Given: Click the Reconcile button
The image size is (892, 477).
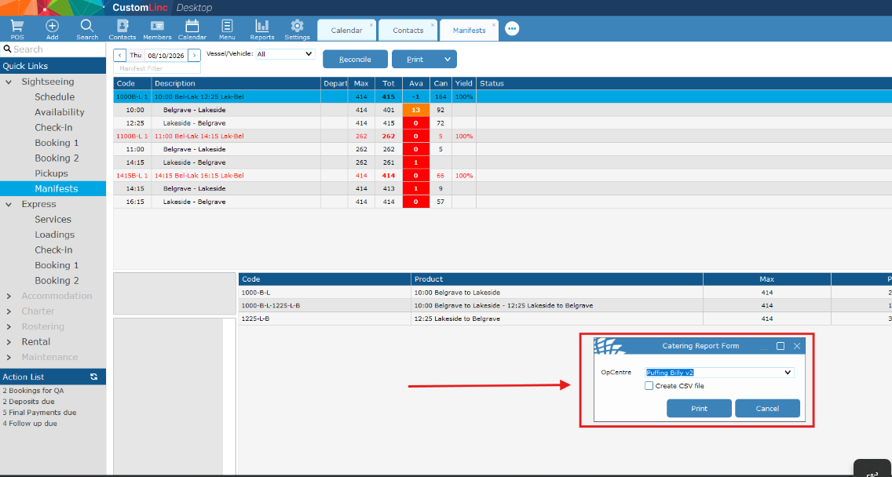Looking at the screenshot, I should tap(355, 59).
